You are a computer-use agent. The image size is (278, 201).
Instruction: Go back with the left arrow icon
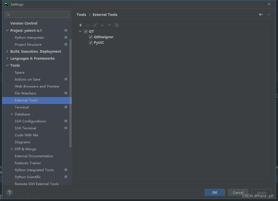pos(261,14)
